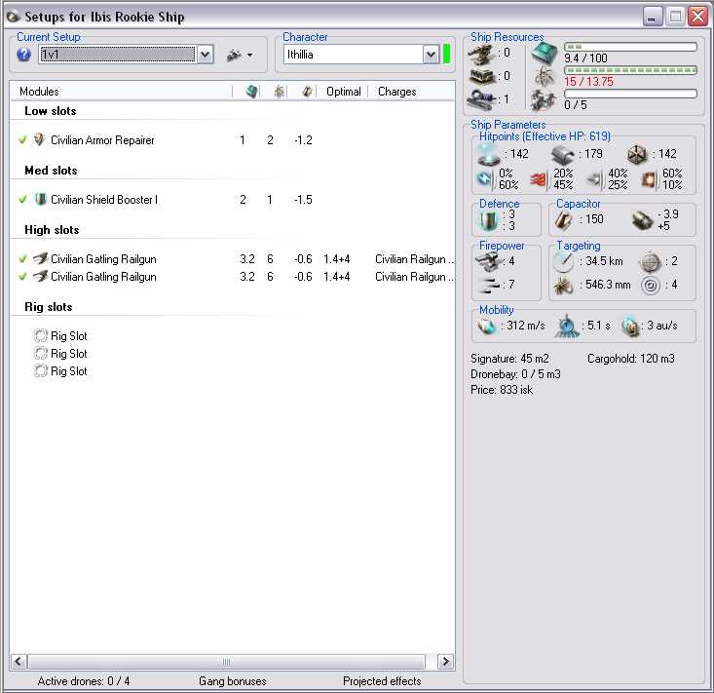Click the CPU resource icon
The image size is (714, 693).
(x=545, y=54)
